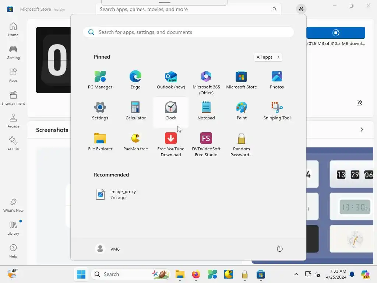The width and height of the screenshot is (377, 283).
Task: Open recommended file image_proxy
Action: click(116, 194)
